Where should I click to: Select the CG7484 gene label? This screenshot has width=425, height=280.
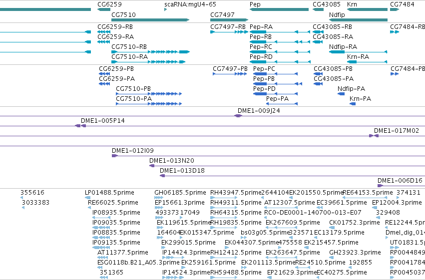[x=402, y=4]
